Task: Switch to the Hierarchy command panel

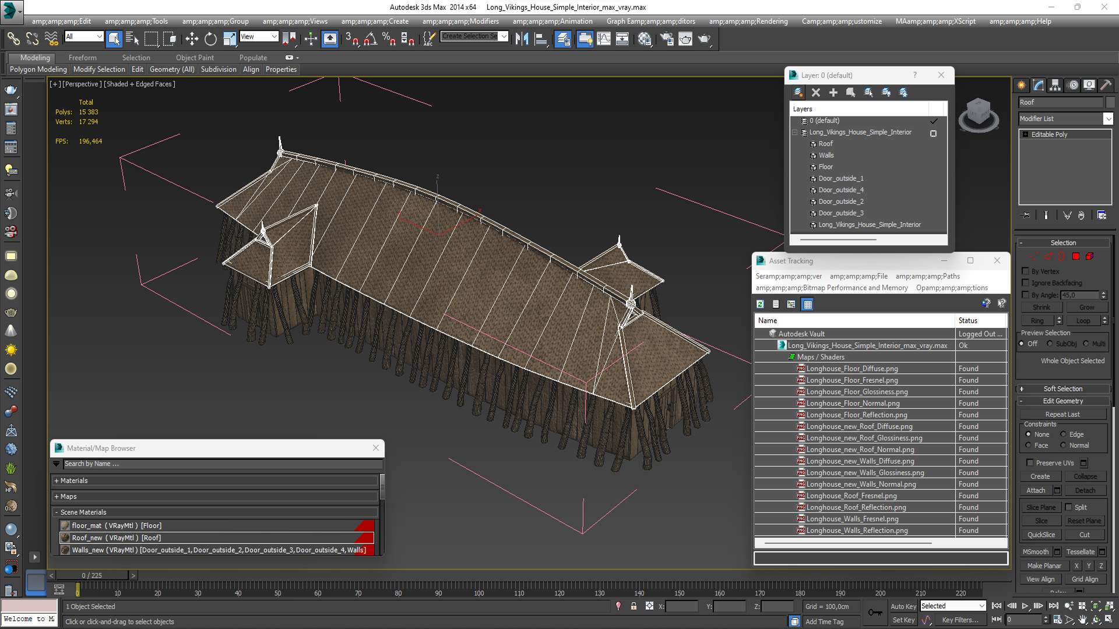Action: [x=1055, y=85]
